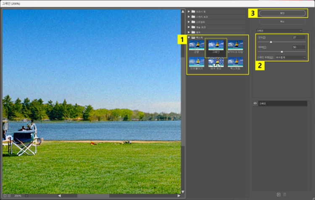Click the new effect layer icon

[x=278, y=195]
